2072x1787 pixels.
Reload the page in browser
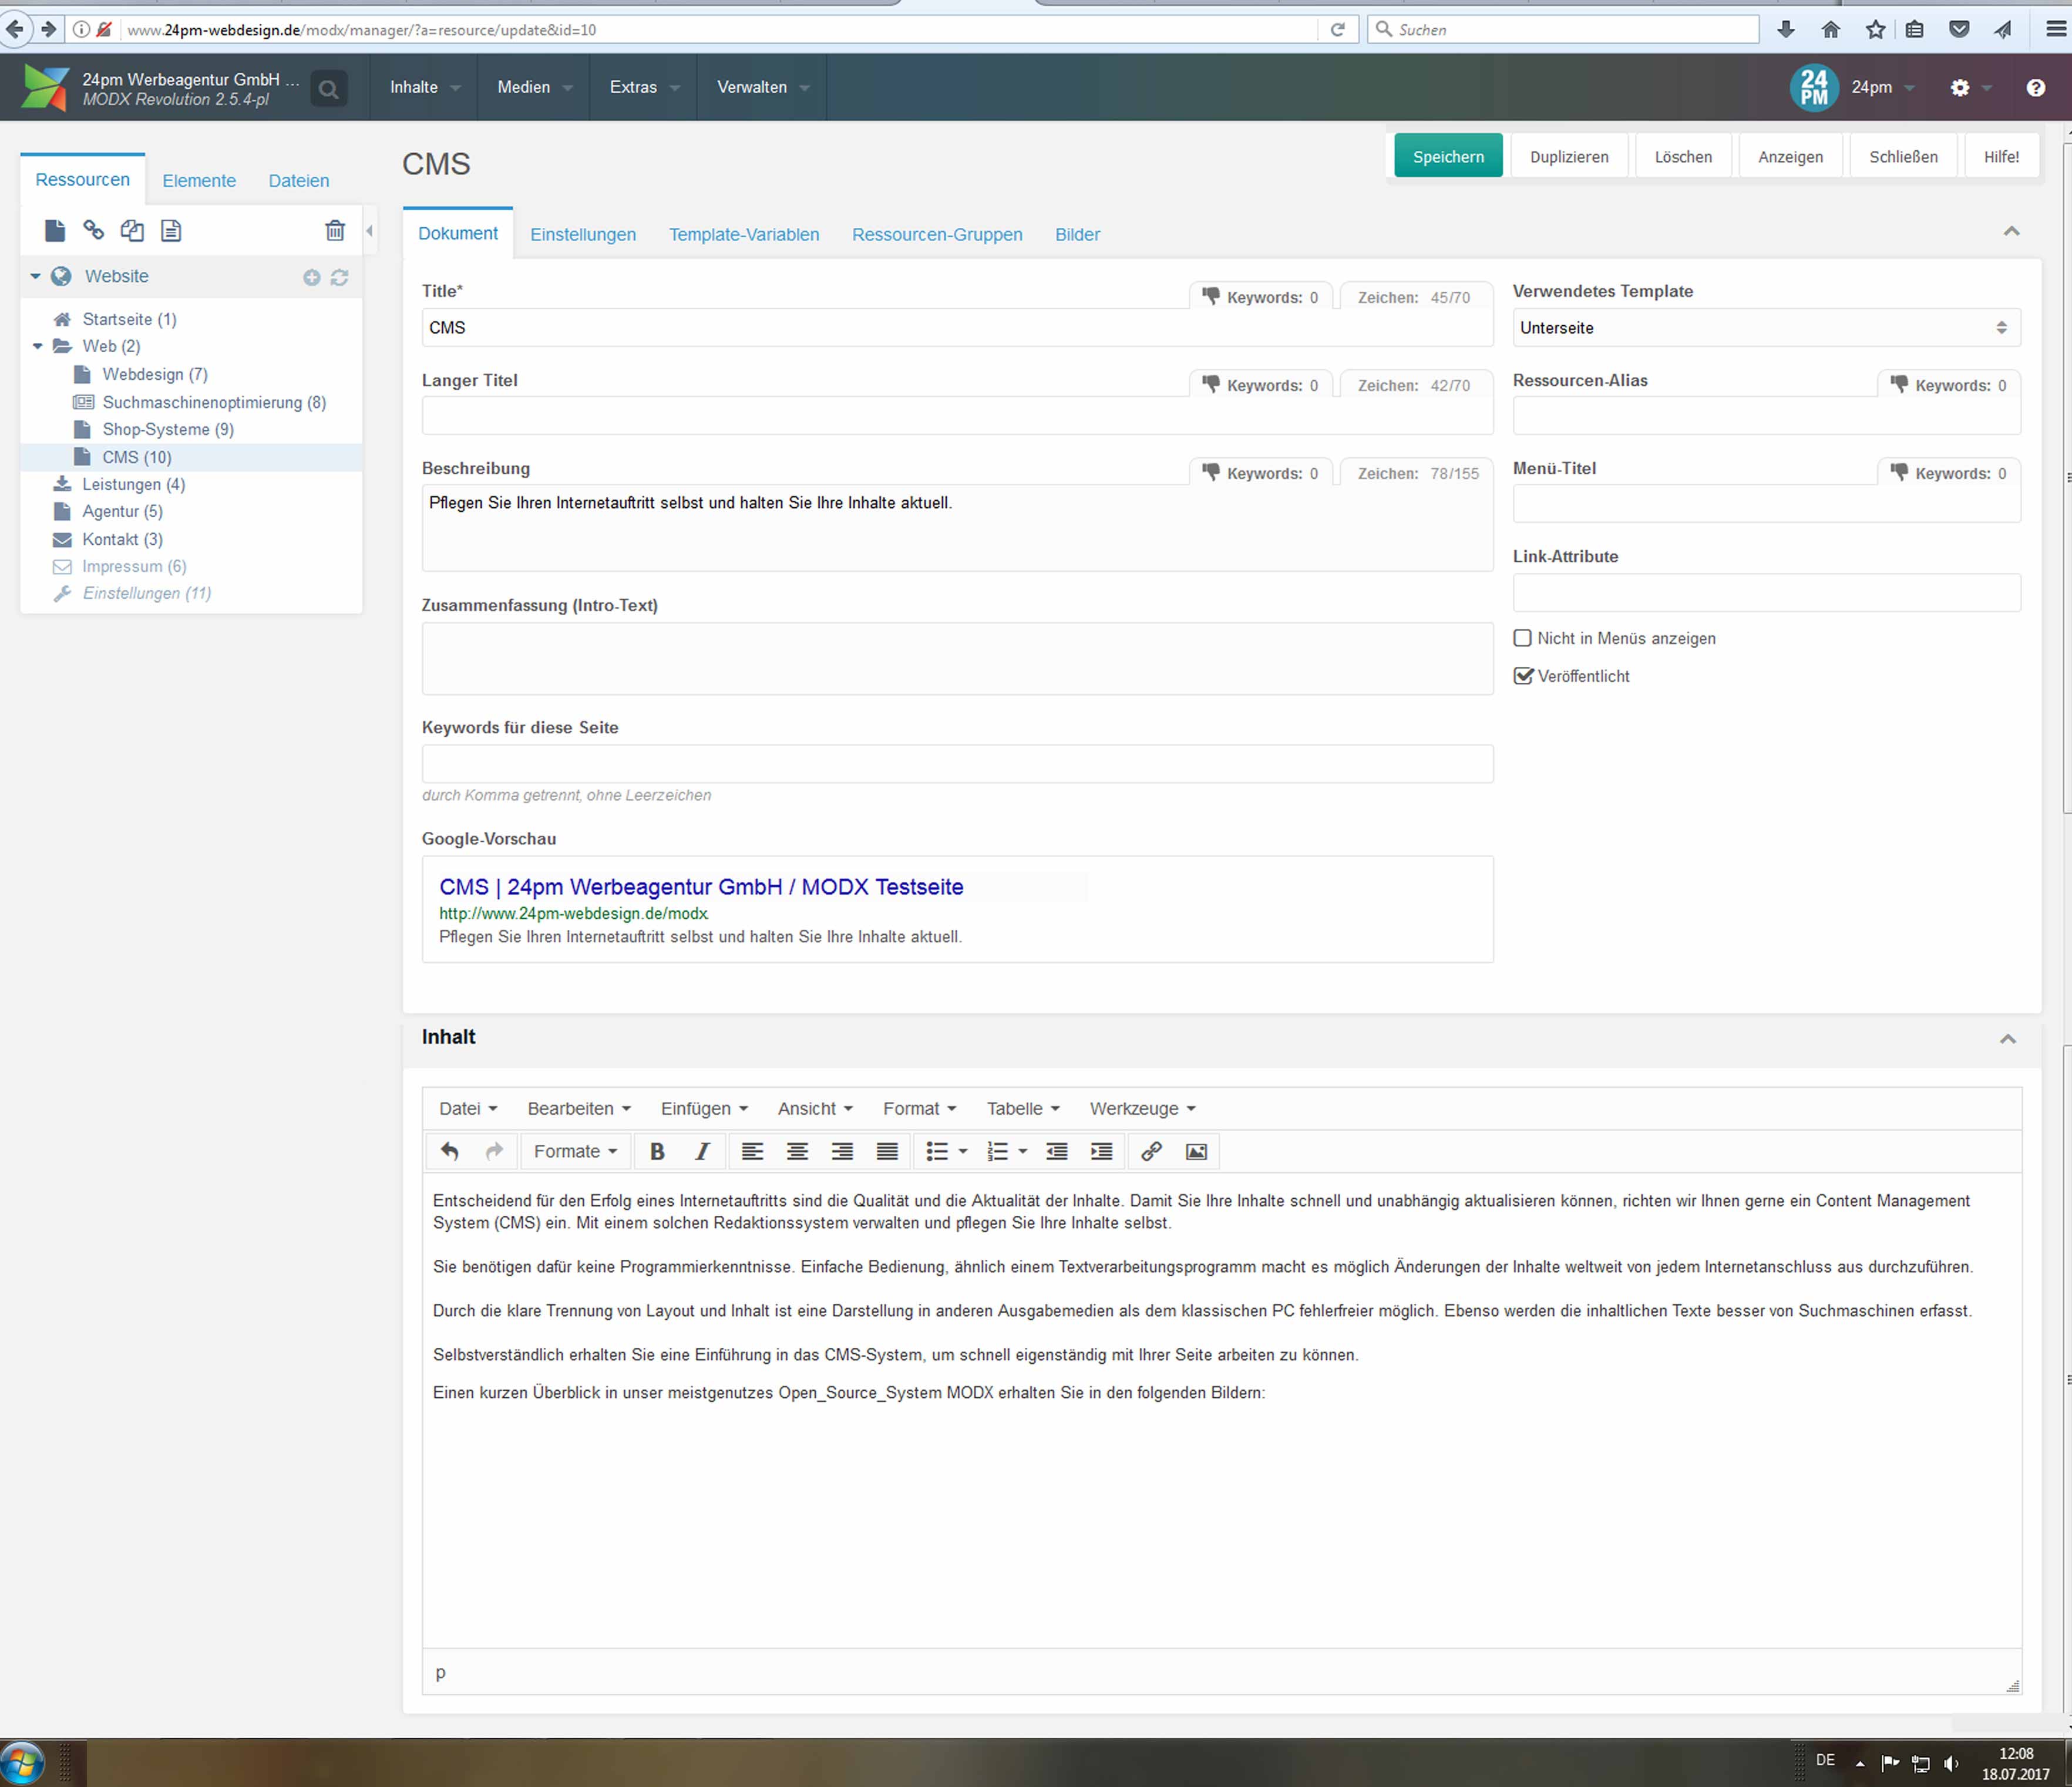point(1338,29)
